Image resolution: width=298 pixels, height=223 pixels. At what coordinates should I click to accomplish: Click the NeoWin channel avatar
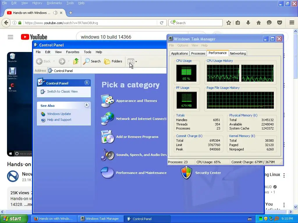(x=13, y=176)
